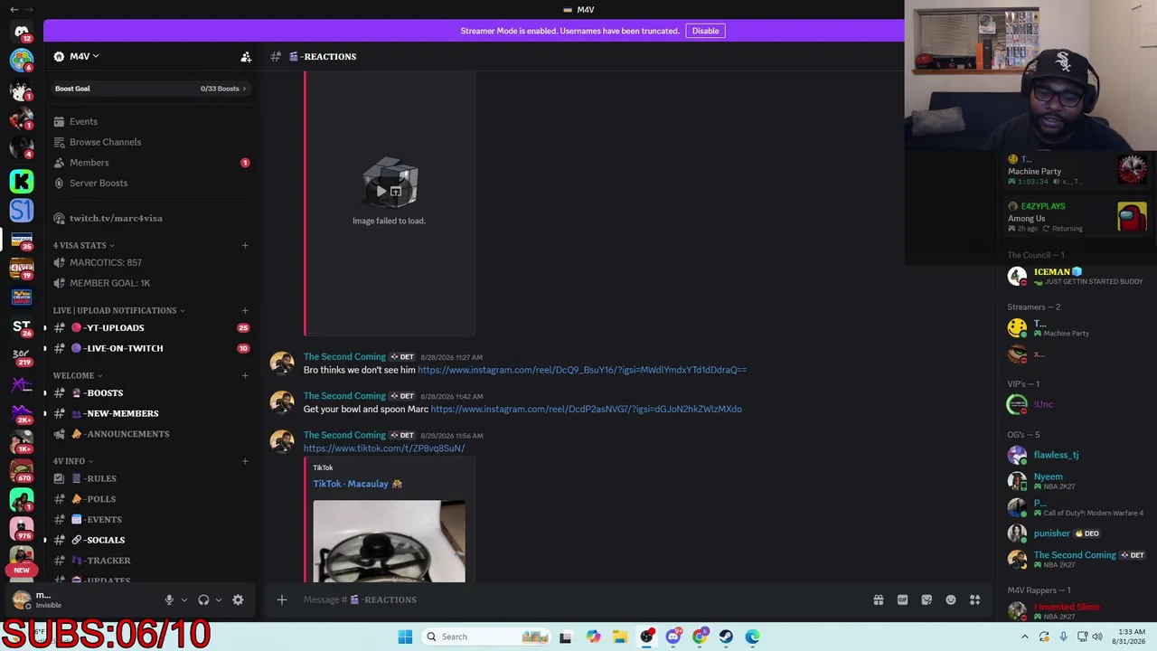Click the Message #REACTIONS input field
The image size is (1157, 651).
(578, 599)
